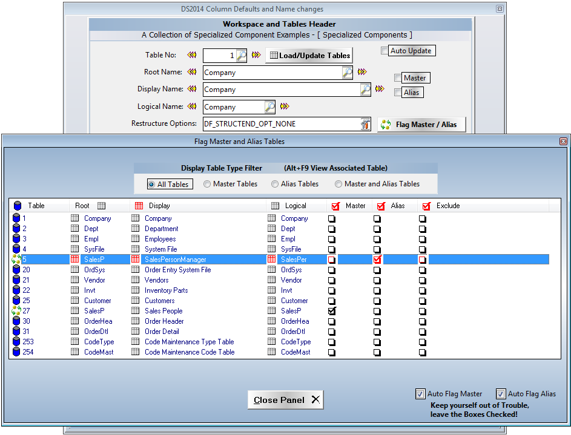Click the magnifier icon in Logical Name field

point(270,107)
